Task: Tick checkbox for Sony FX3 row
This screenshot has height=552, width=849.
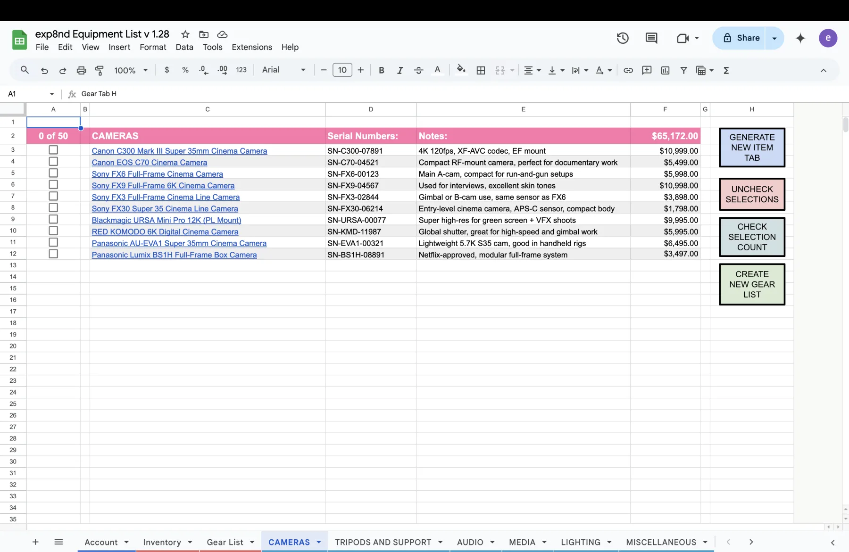Action: (x=53, y=196)
